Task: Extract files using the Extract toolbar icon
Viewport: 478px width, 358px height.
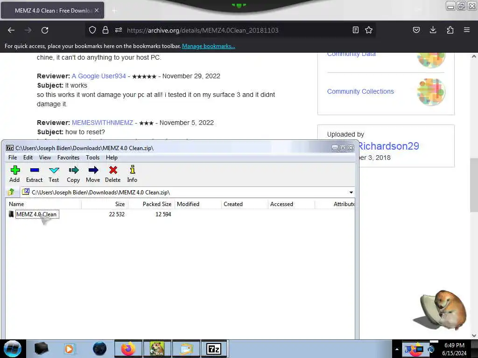Action: point(34,174)
